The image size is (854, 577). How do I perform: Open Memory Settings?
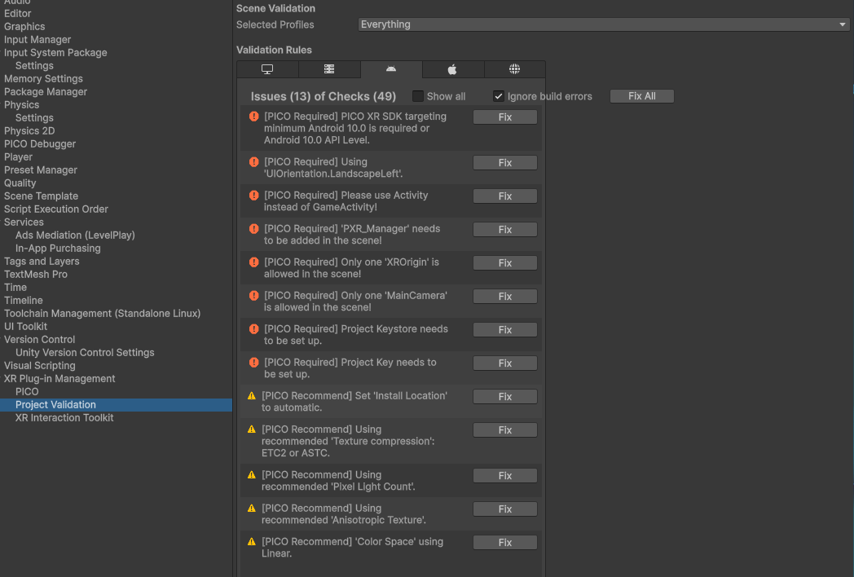[x=43, y=79]
